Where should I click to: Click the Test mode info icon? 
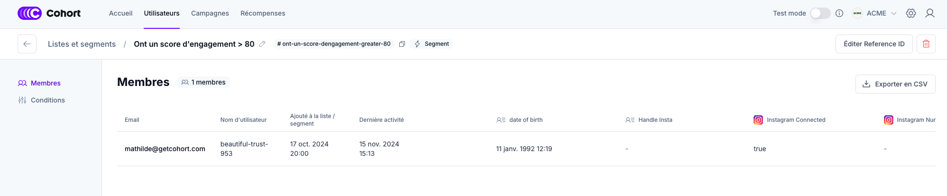839,13
